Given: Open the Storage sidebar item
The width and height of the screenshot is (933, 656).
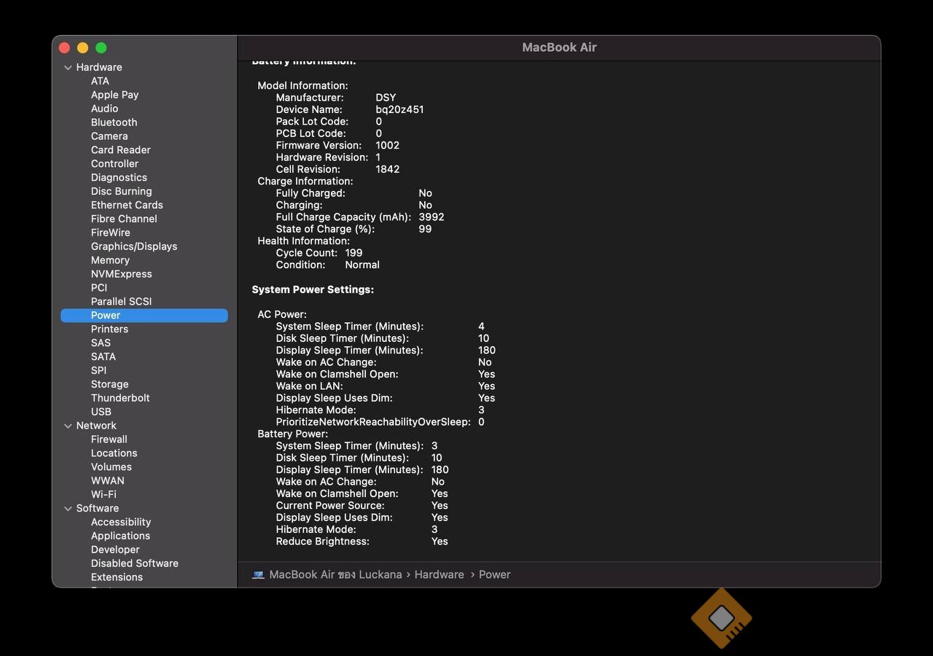Looking at the screenshot, I should (x=109, y=384).
